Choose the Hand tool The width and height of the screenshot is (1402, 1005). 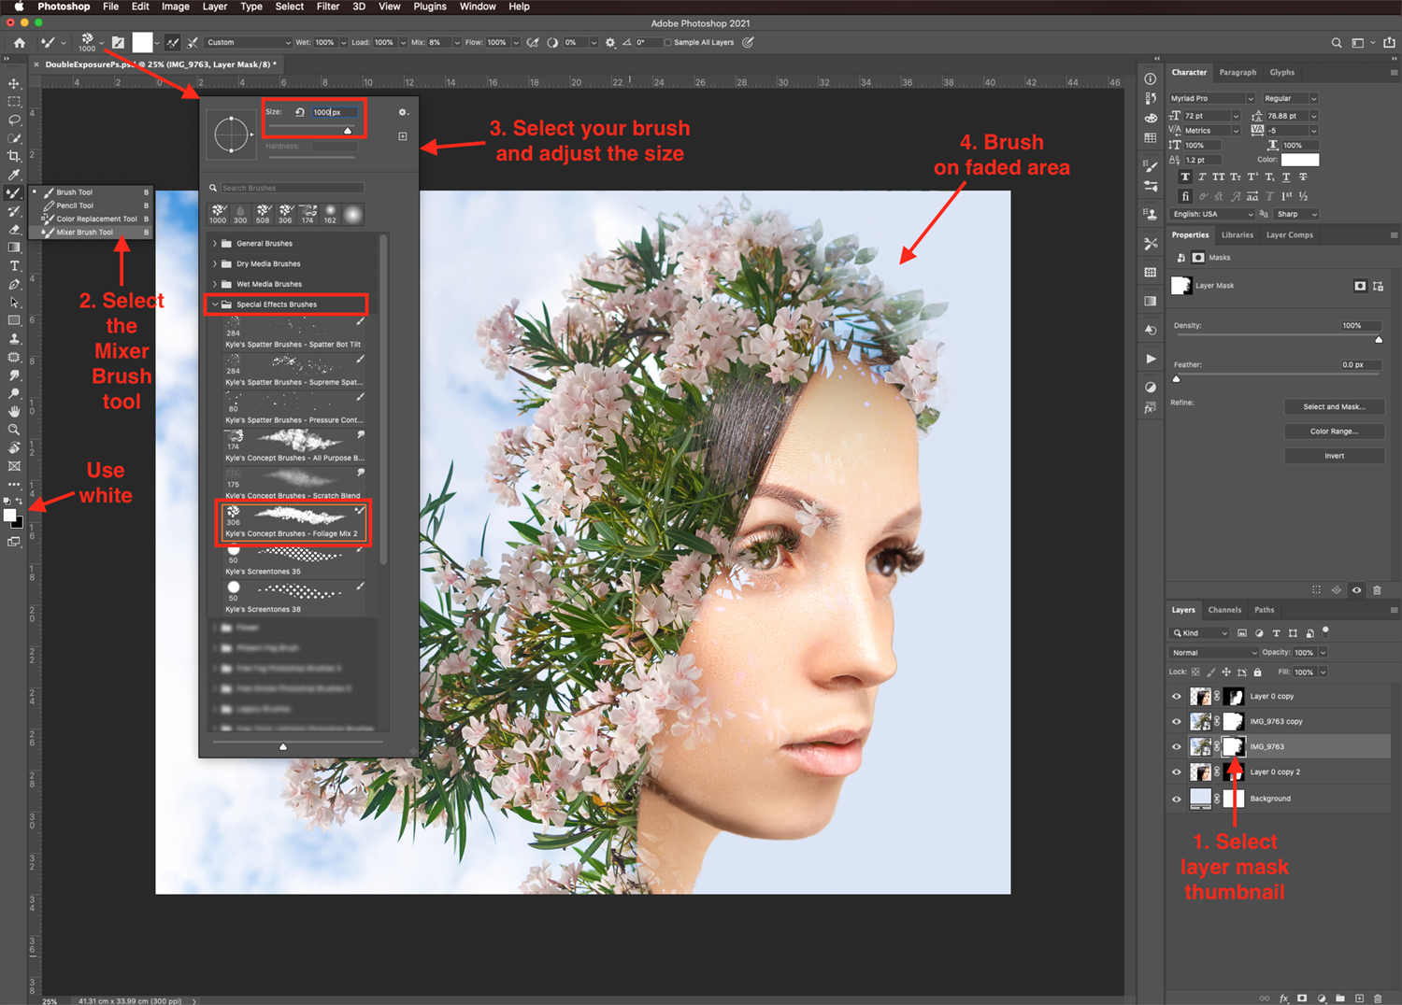point(14,412)
